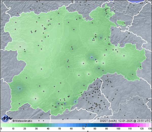Click the legend value 90
The image size is (152, 132).
106,129
